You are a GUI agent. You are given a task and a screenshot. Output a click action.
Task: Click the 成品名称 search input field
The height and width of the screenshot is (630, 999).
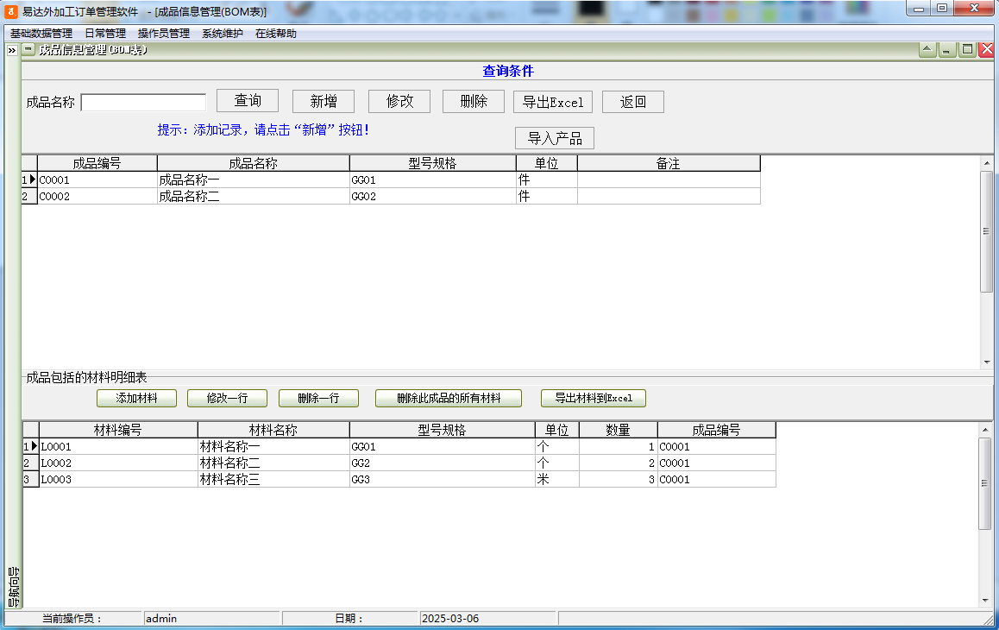tap(143, 102)
